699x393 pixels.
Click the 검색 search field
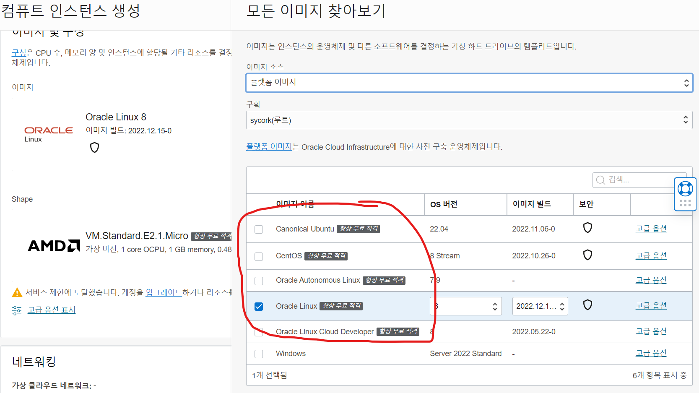tap(639, 180)
